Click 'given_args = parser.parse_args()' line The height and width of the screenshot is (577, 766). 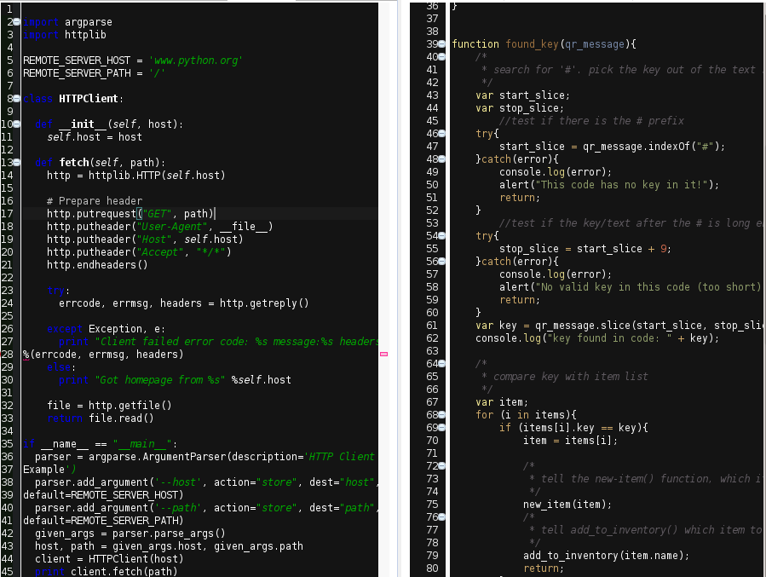click(x=130, y=534)
